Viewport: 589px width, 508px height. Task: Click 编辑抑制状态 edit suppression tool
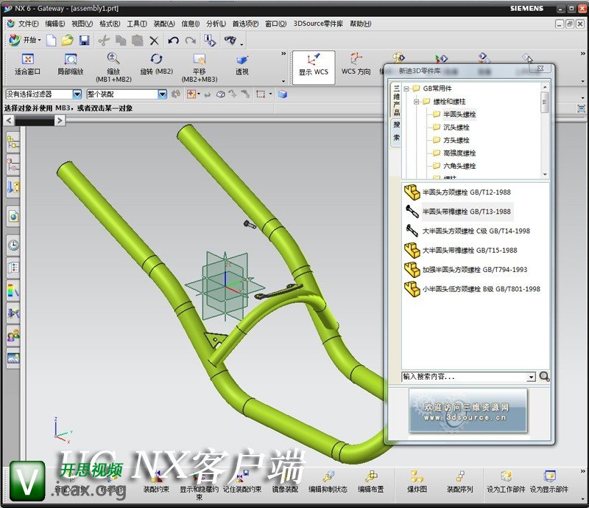[x=328, y=482]
